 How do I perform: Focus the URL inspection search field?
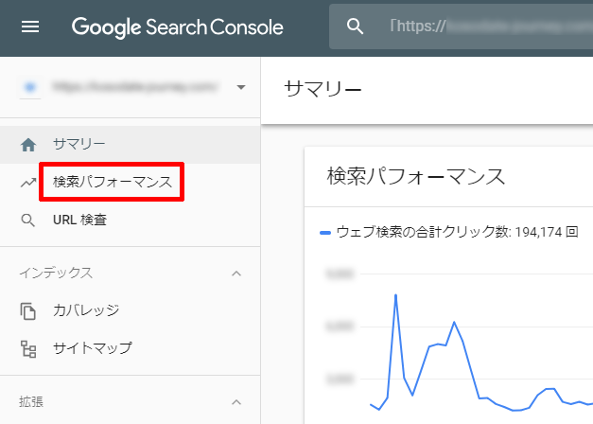point(461,26)
